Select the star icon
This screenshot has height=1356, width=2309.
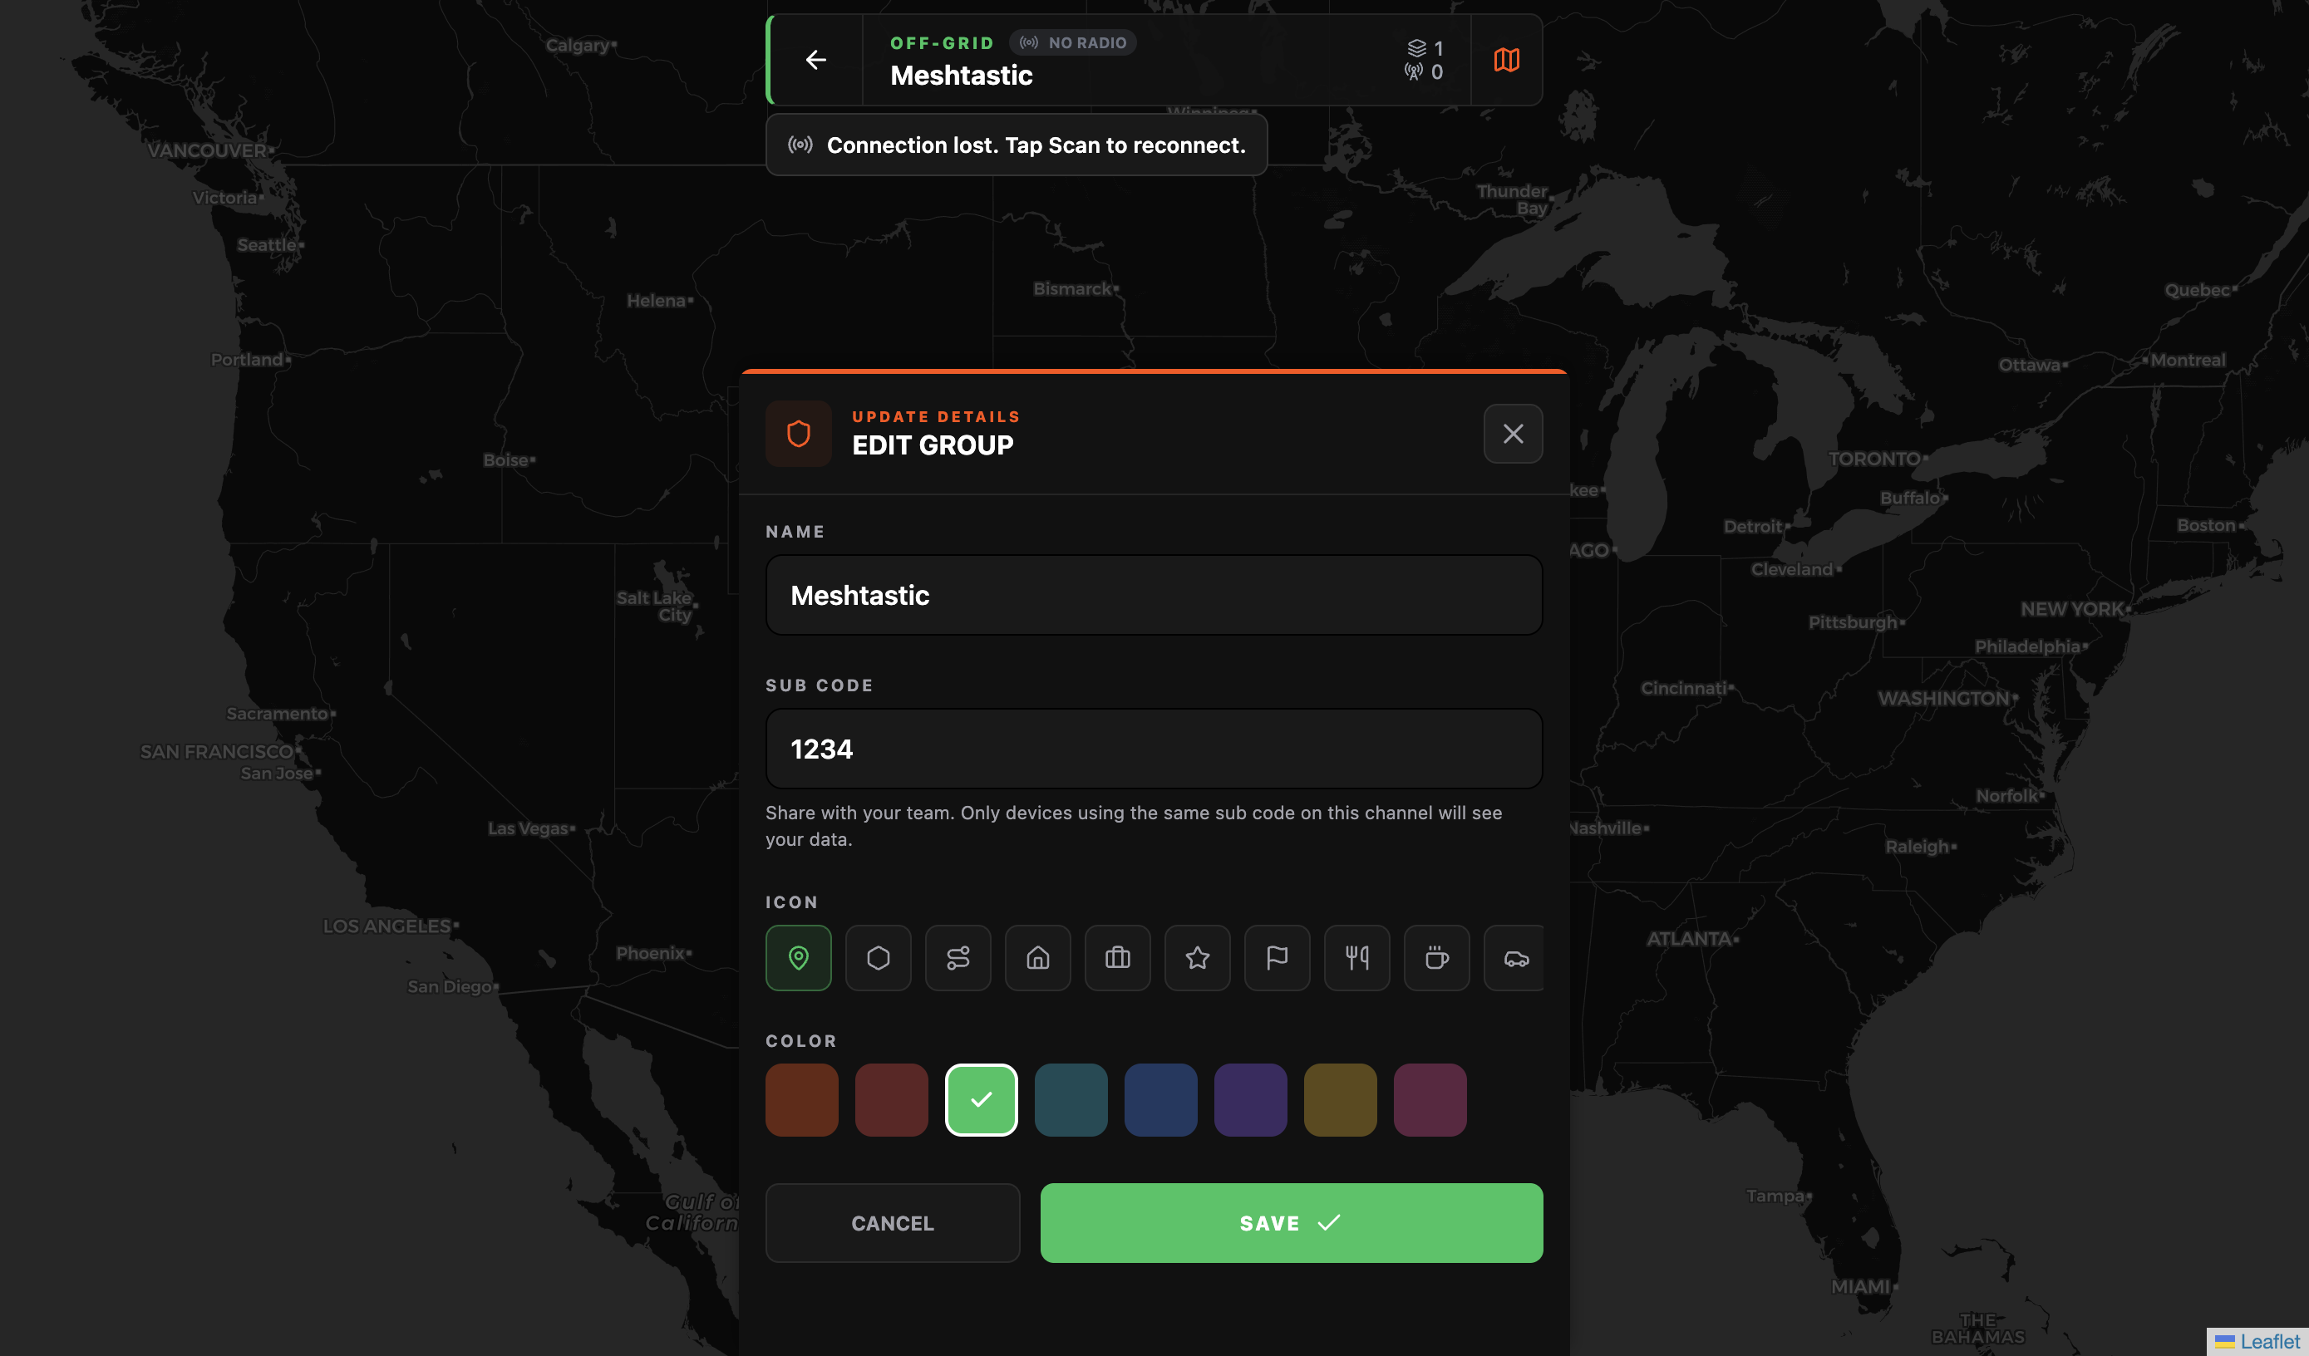pos(1197,957)
